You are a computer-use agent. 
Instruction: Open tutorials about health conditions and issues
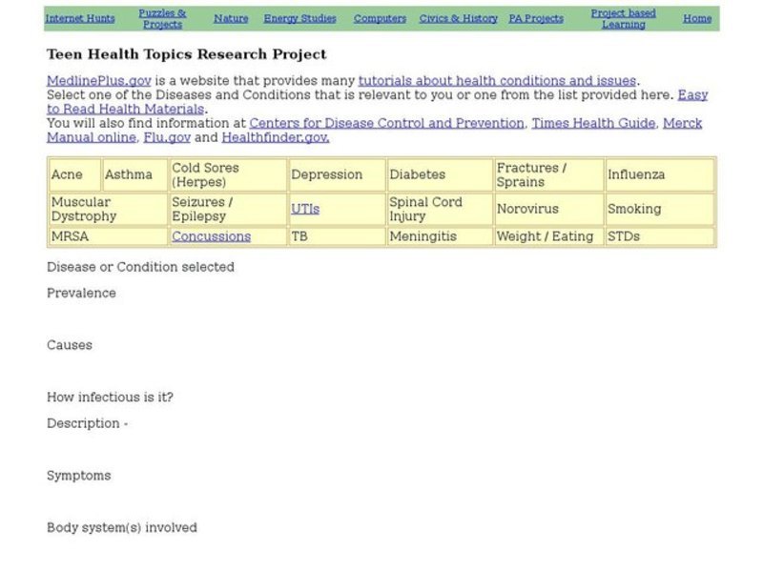click(x=497, y=80)
